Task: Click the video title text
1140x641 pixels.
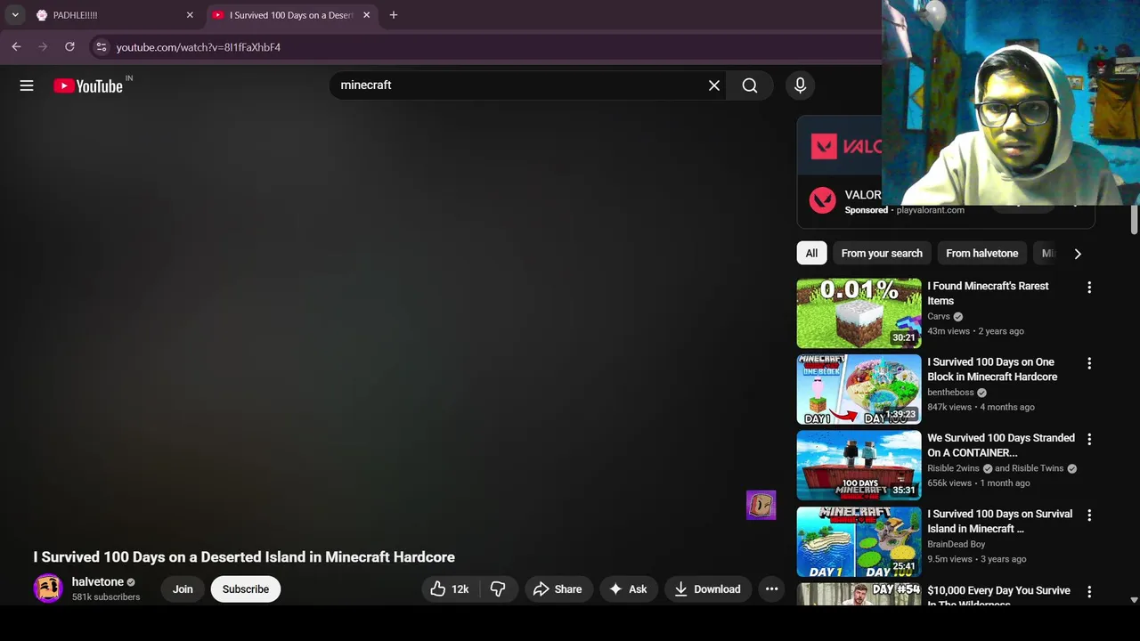Action: 244,557
